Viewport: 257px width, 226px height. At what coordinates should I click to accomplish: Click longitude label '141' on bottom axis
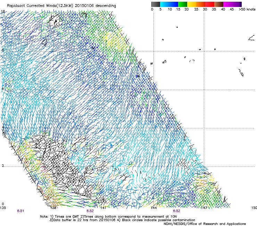click(103, 208)
